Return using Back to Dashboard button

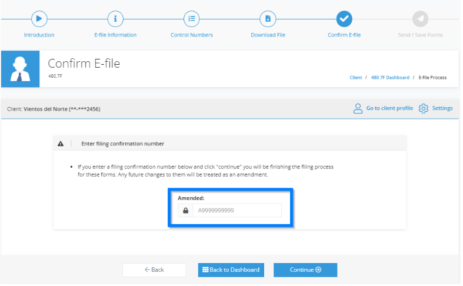(x=231, y=270)
